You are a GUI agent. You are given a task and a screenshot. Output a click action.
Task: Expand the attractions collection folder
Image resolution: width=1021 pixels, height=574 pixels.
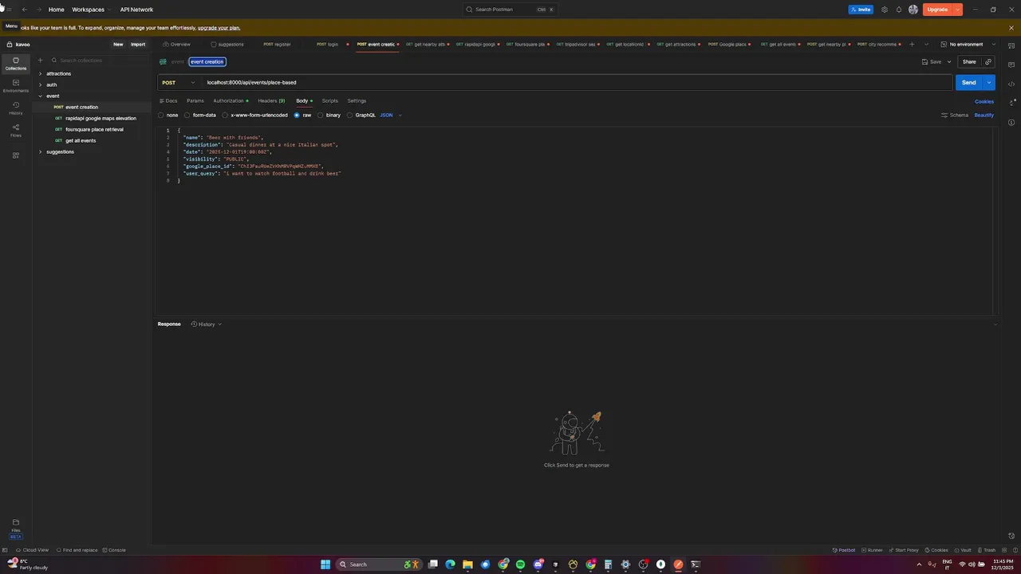click(x=41, y=73)
